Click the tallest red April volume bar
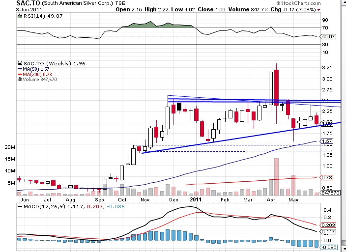The width and height of the screenshot is (346, 252). pos(276,177)
